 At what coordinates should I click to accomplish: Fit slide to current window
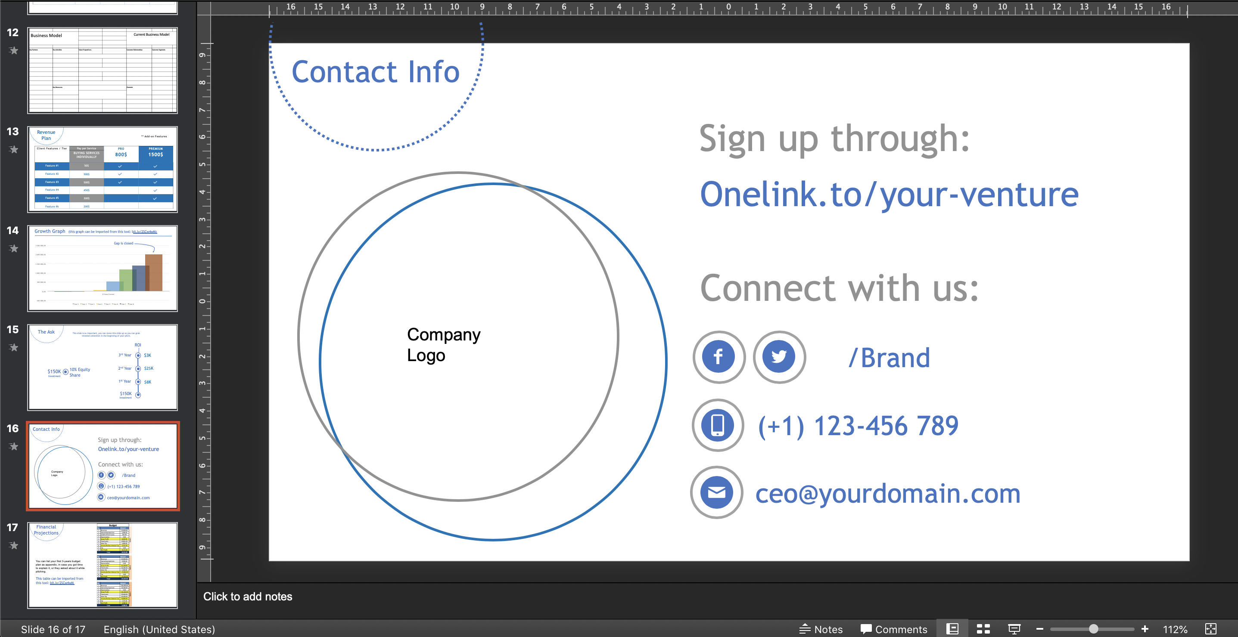tap(1210, 629)
